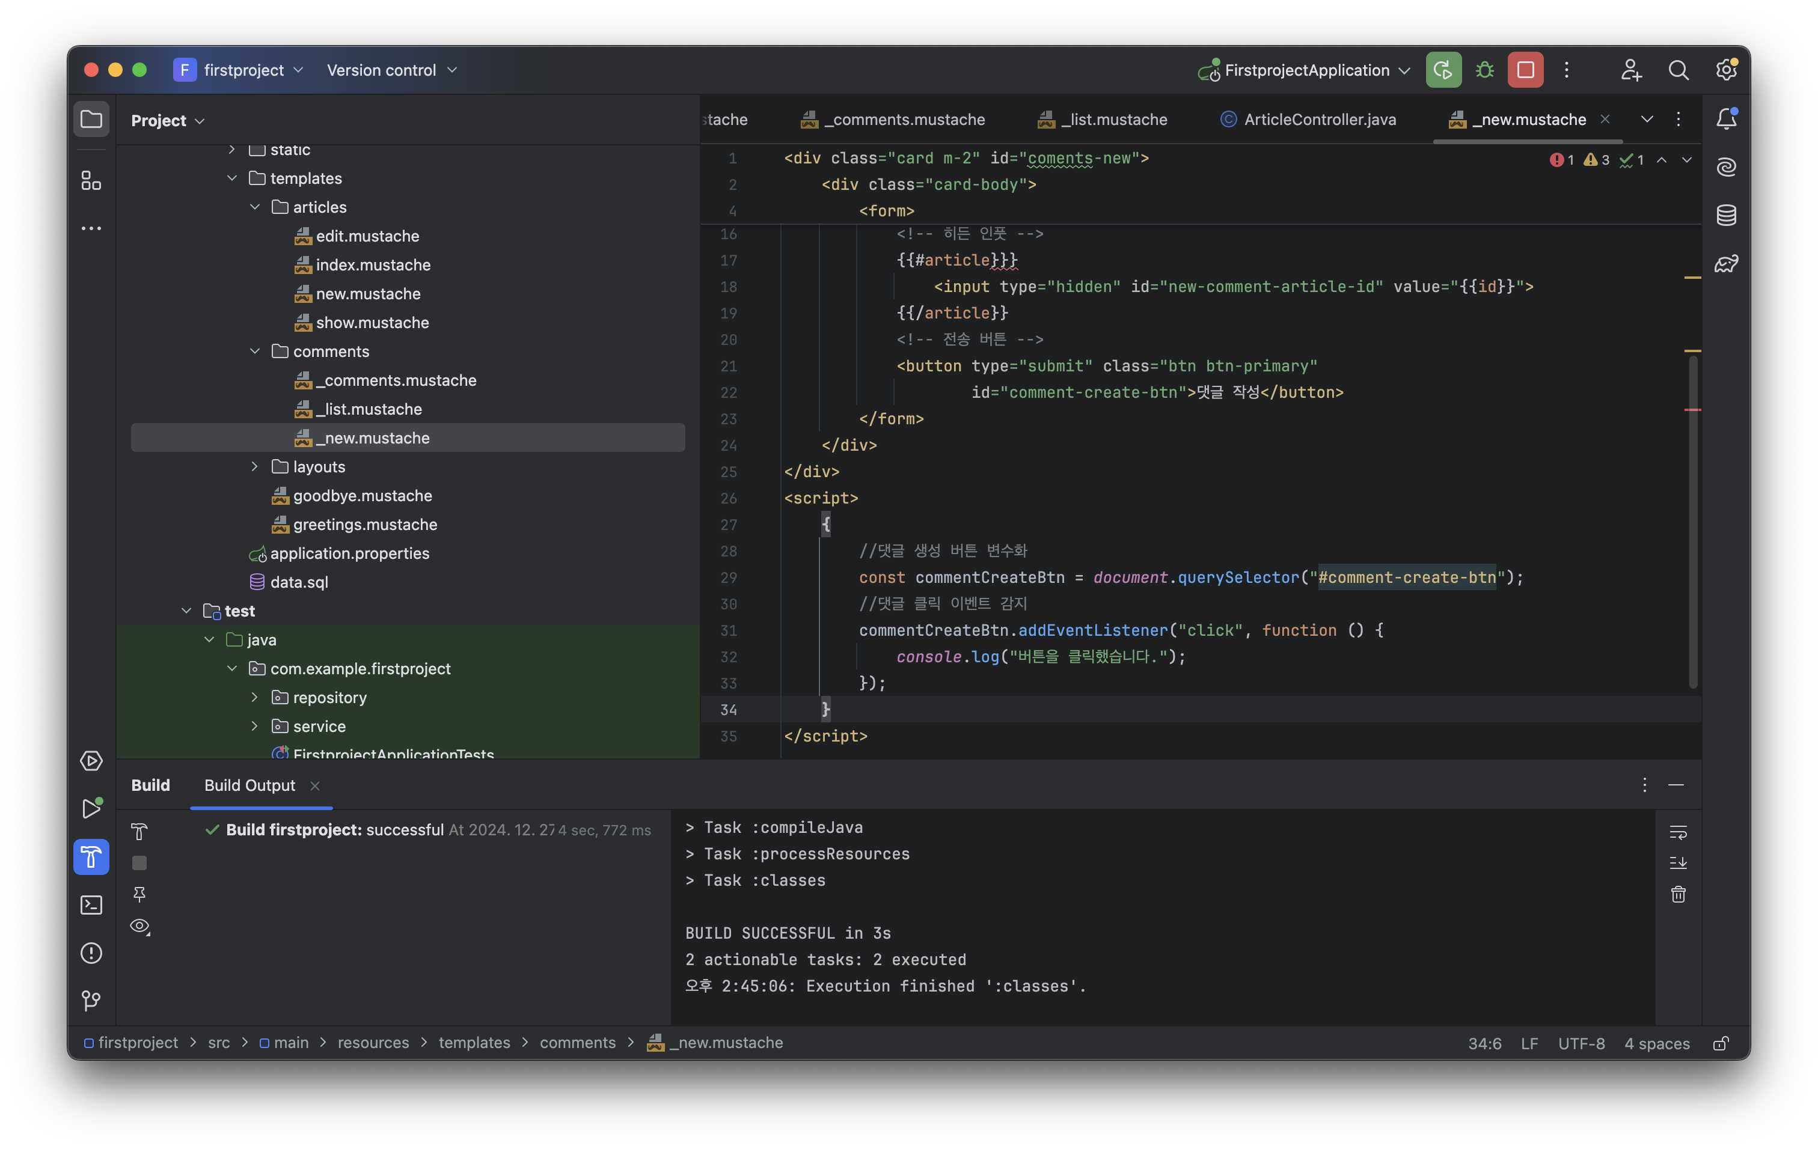
Task: Open FirstprojectApplication run configuration dropdown
Action: click(x=1304, y=70)
